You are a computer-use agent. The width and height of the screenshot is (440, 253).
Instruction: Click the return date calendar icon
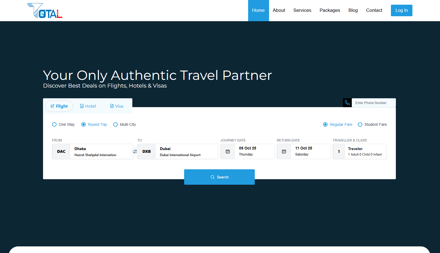[284, 151]
